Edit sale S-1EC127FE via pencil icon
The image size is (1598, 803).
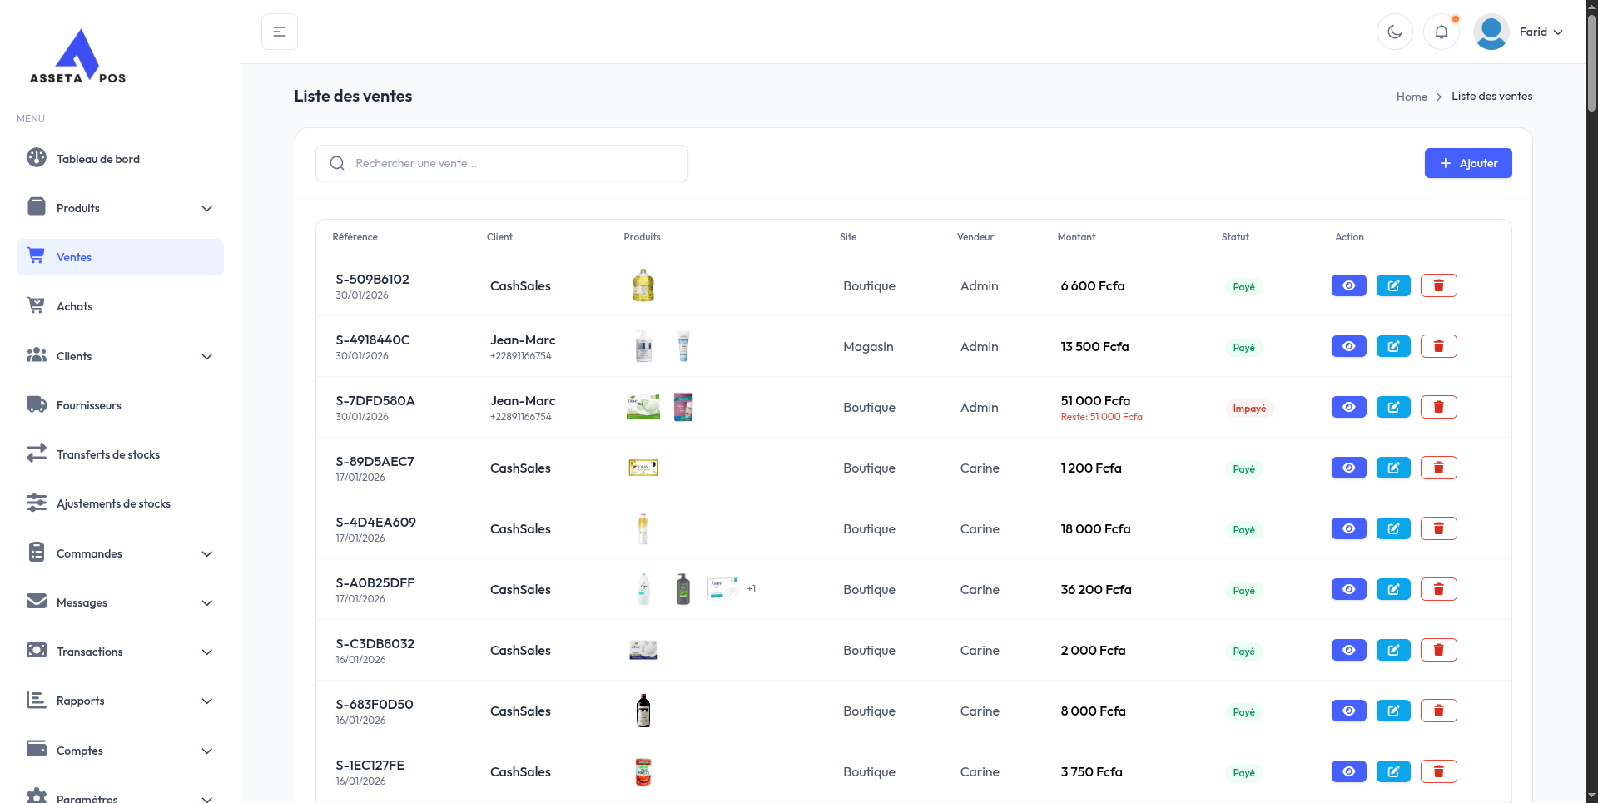click(1393, 771)
